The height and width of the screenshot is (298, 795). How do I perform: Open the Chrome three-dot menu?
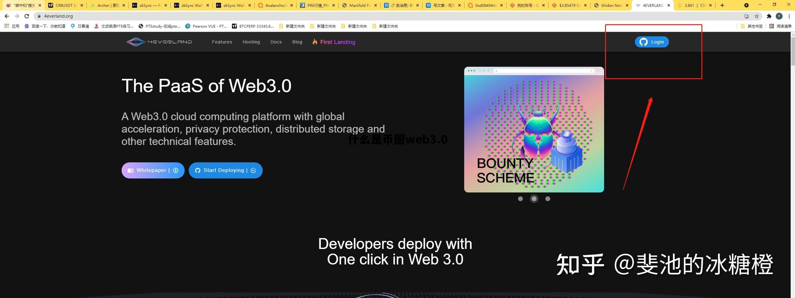tap(789, 16)
